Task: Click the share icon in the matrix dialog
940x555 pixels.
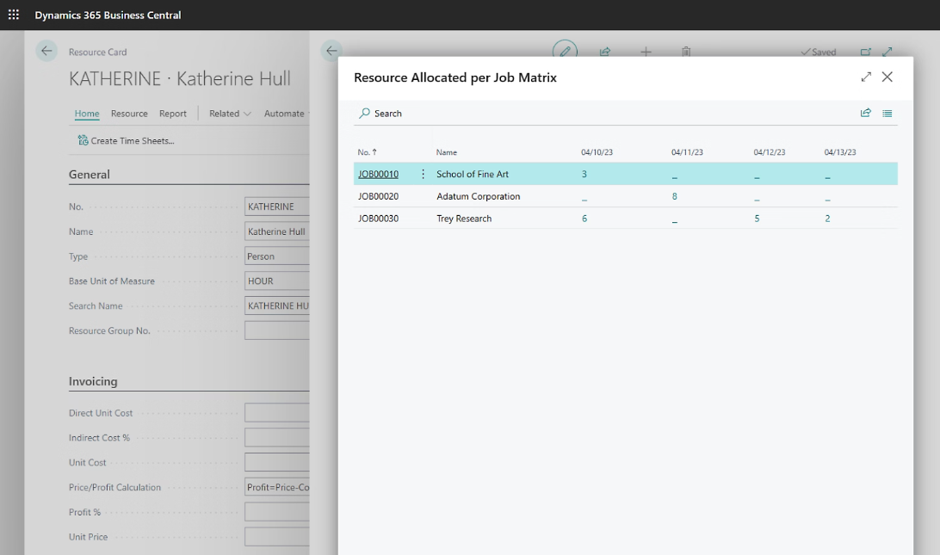Action: 865,113
